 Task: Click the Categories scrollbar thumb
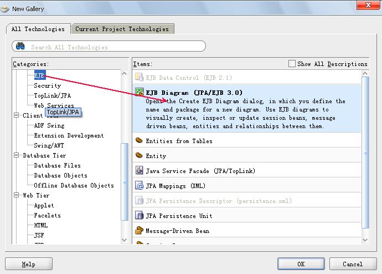click(x=124, y=182)
